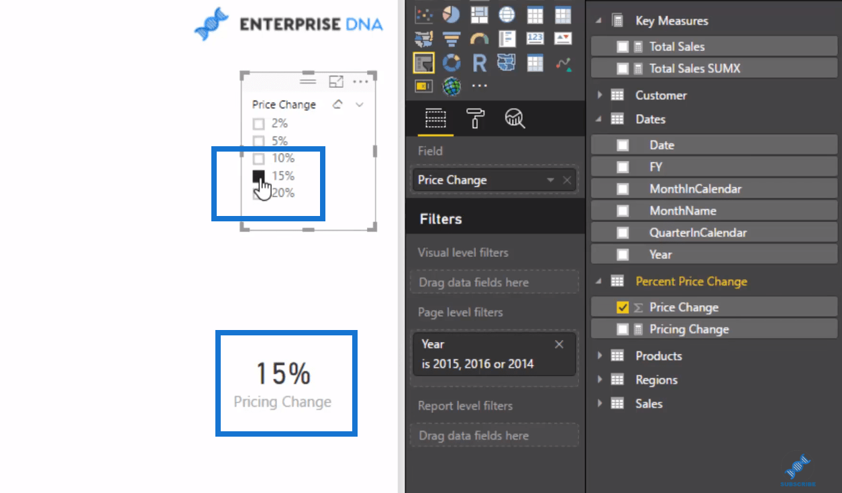Screen dimensions: 842x493
Task: Switch to the Fields well tab
Action: 436,119
